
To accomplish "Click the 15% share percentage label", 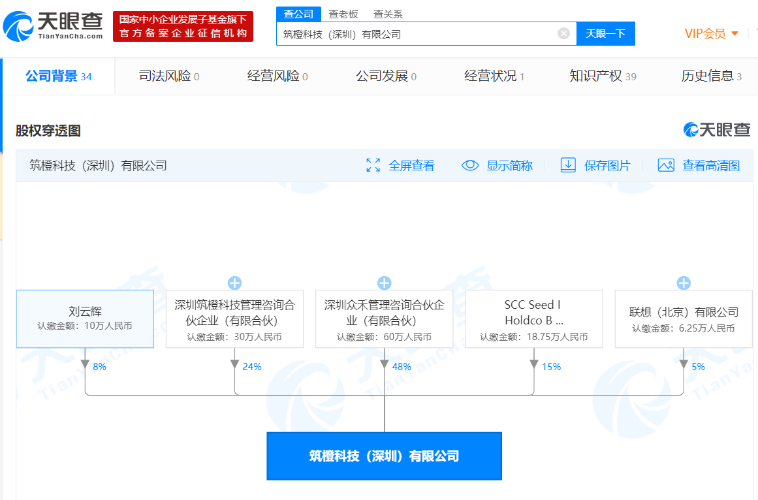I will coord(551,367).
